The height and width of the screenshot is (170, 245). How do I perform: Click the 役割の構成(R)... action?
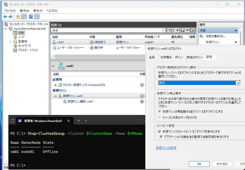(215, 36)
